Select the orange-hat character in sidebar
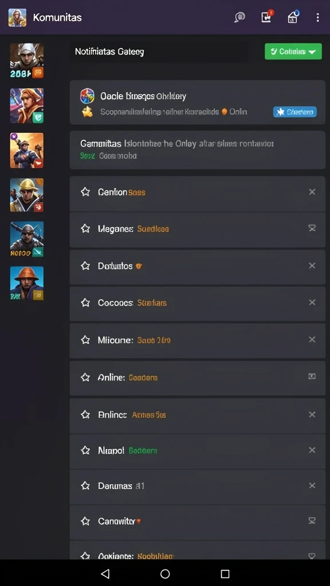This screenshot has width=330, height=586. point(26,283)
